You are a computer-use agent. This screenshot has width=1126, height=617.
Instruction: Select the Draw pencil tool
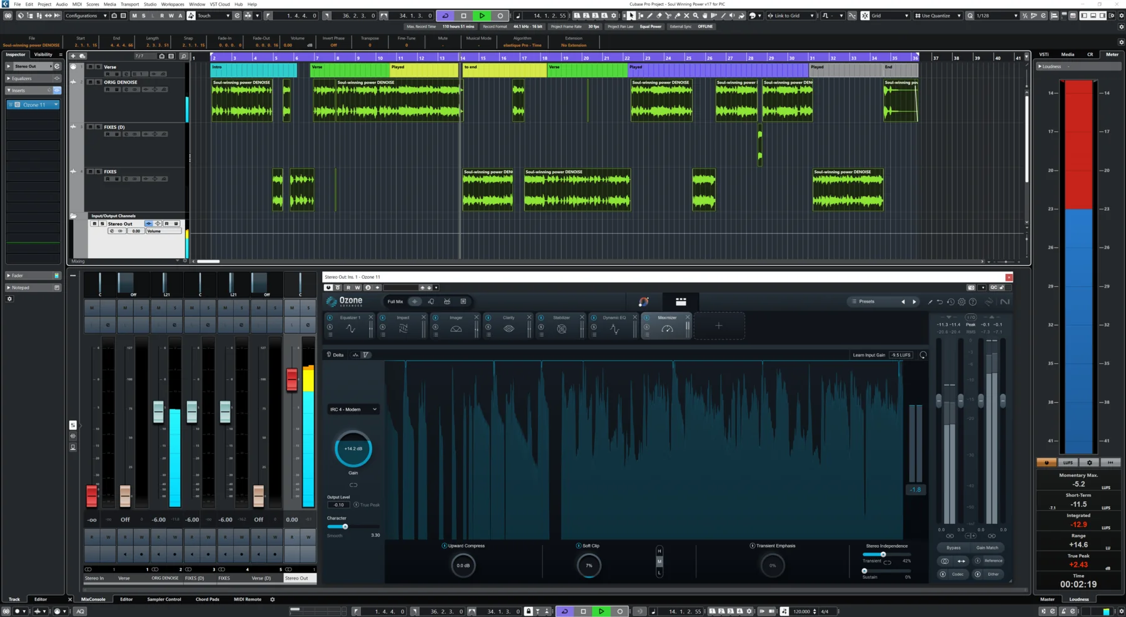(x=650, y=16)
